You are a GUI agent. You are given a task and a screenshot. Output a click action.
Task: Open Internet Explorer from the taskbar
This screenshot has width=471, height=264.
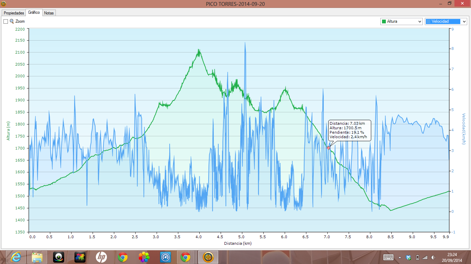16,257
